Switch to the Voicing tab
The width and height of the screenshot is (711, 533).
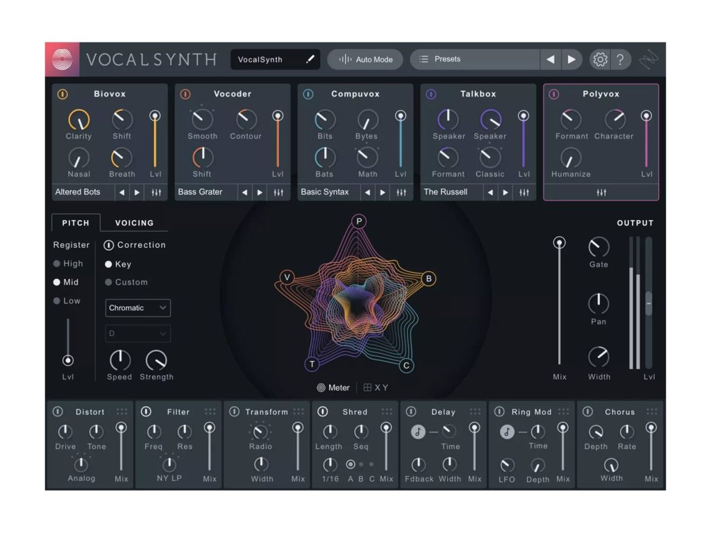[134, 223]
